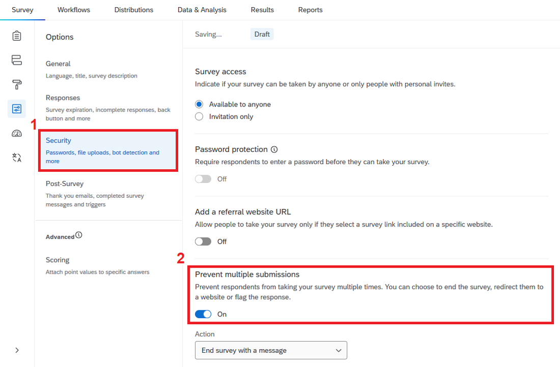Select the Available to anyone radio button
This screenshot has width=560, height=367.
coord(200,104)
